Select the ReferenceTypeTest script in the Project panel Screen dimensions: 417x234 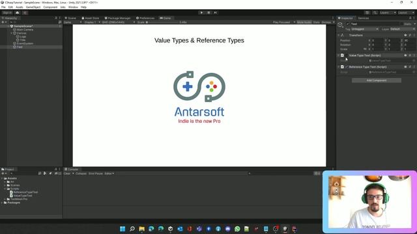[x=24, y=192]
